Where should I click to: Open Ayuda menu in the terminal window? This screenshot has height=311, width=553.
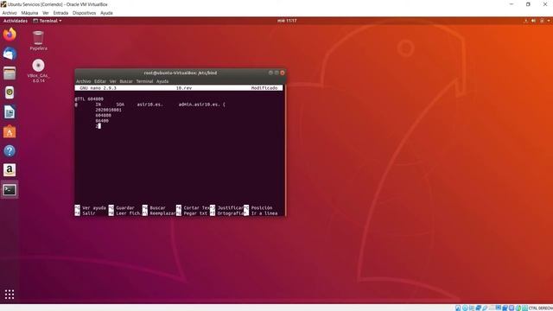[x=162, y=81]
